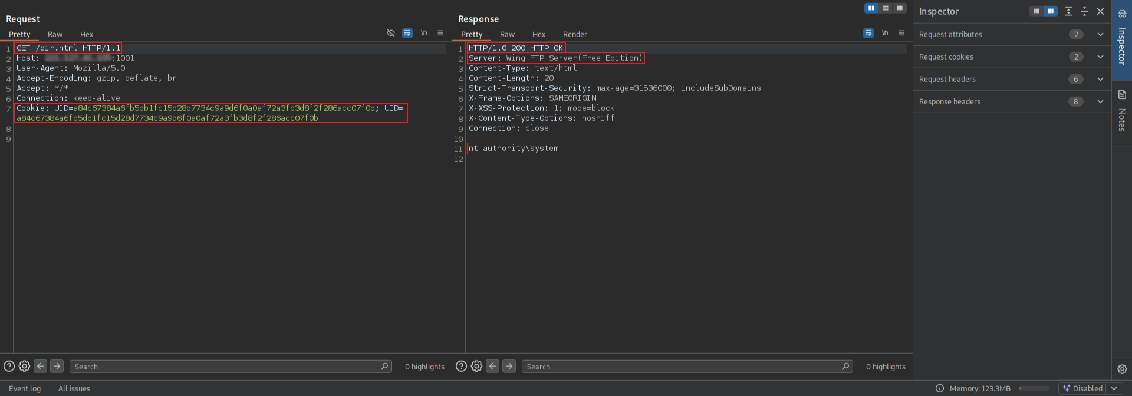The height and width of the screenshot is (396, 1132).
Task: Dock the Inspector panel on the right
Action: click(1051, 11)
